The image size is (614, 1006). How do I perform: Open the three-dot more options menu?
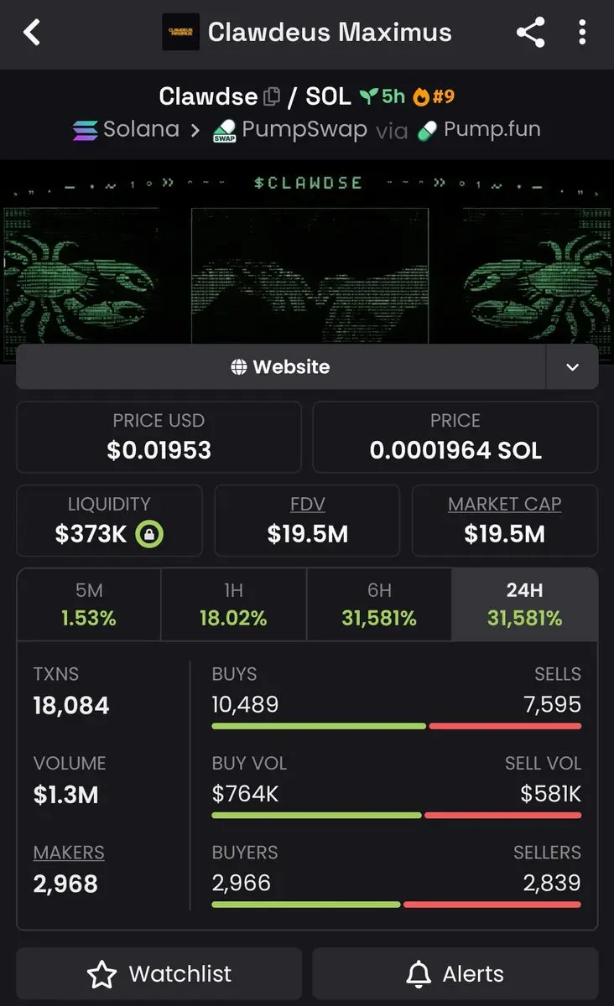582,33
